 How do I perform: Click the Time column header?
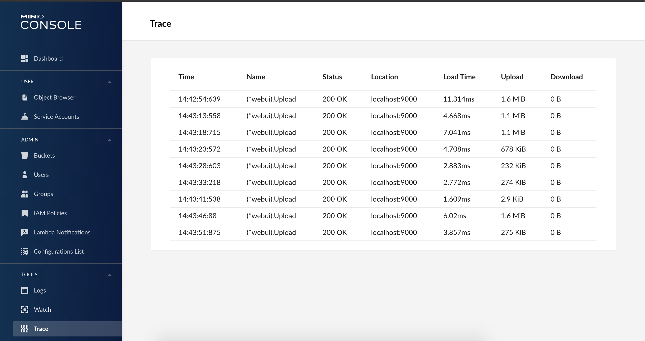(186, 77)
